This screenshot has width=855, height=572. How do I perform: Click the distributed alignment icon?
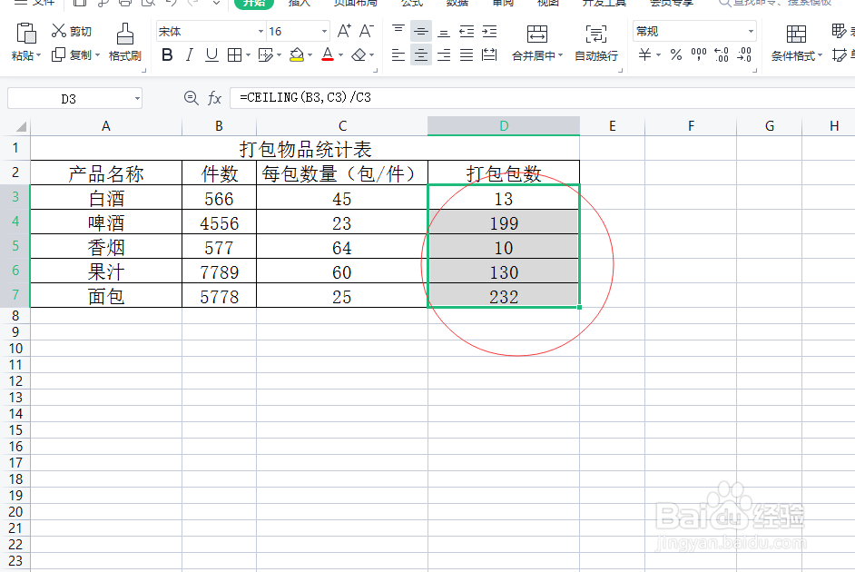pyautogui.click(x=489, y=55)
